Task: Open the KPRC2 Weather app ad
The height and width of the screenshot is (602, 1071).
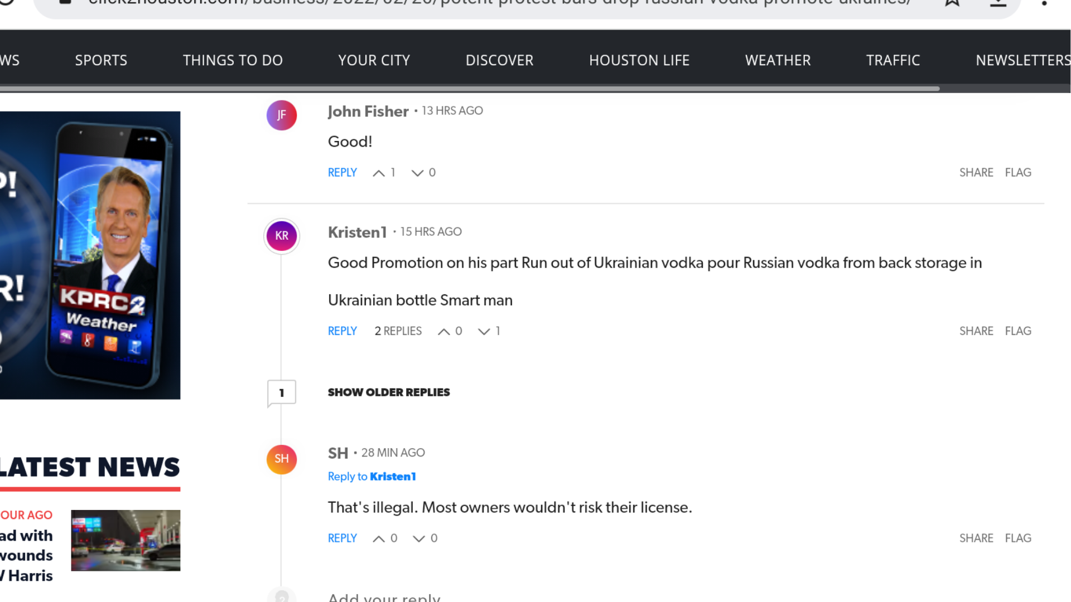Action: [x=90, y=255]
